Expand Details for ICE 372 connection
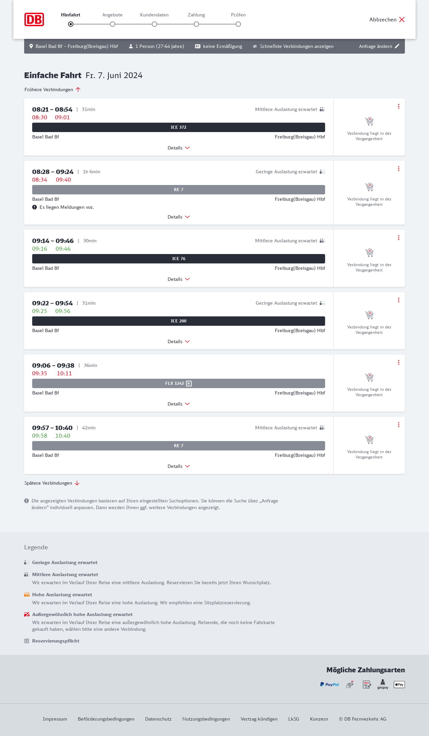429x736 pixels. [x=179, y=148]
